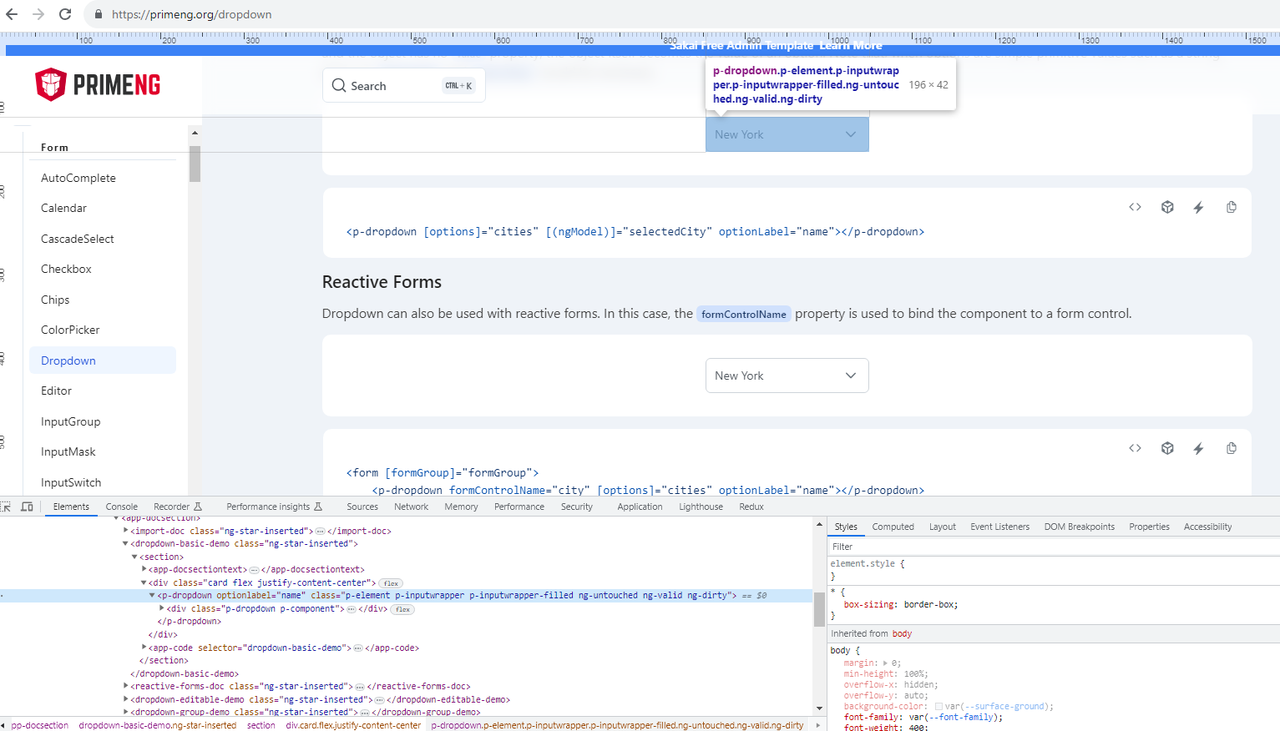Select Editor in the component sidebar
The height and width of the screenshot is (731, 1280).
56,390
